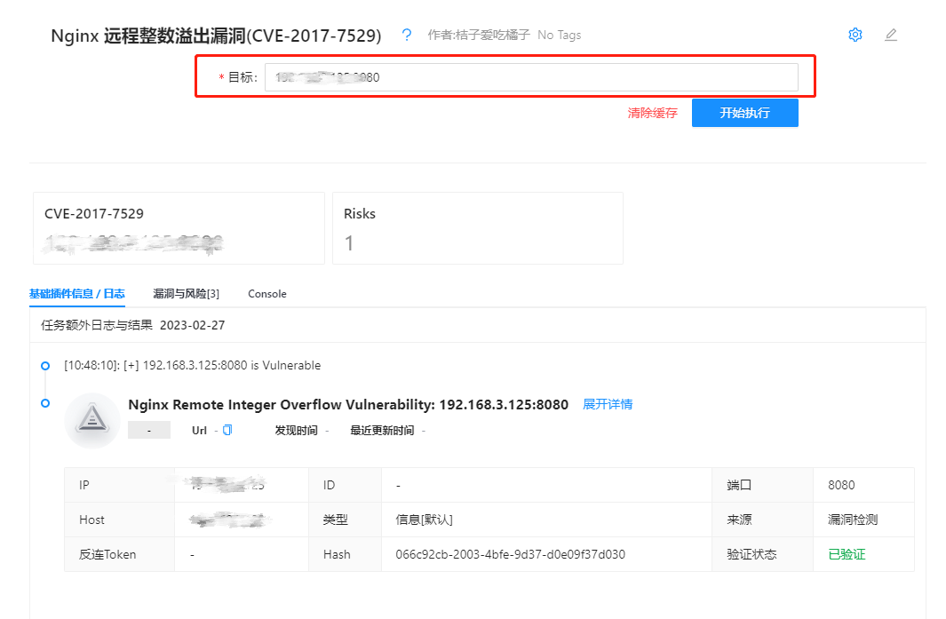Click the first timeline circle marker
The height and width of the screenshot is (619, 946).
point(45,366)
